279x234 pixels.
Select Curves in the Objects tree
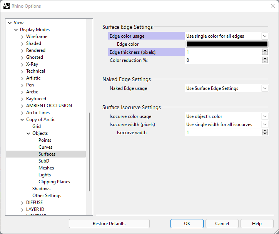point(45,147)
